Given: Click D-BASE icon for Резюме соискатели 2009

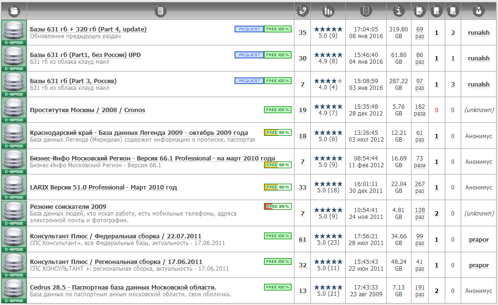Looking at the screenshot, I should pos(14,213).
